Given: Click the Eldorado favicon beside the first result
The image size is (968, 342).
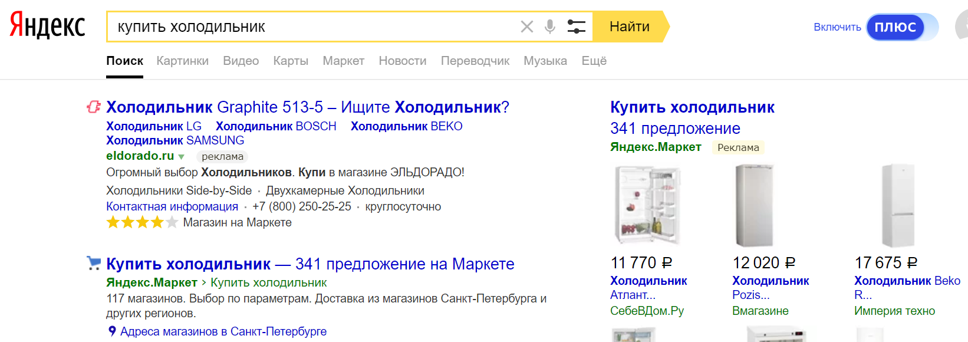Looking at the screenshot, I should pyautogui.click(x=94, y=107).
